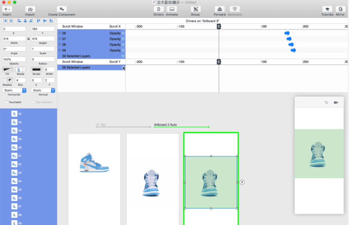
Task: Click the Opacity input field
Action: (14, 59)
